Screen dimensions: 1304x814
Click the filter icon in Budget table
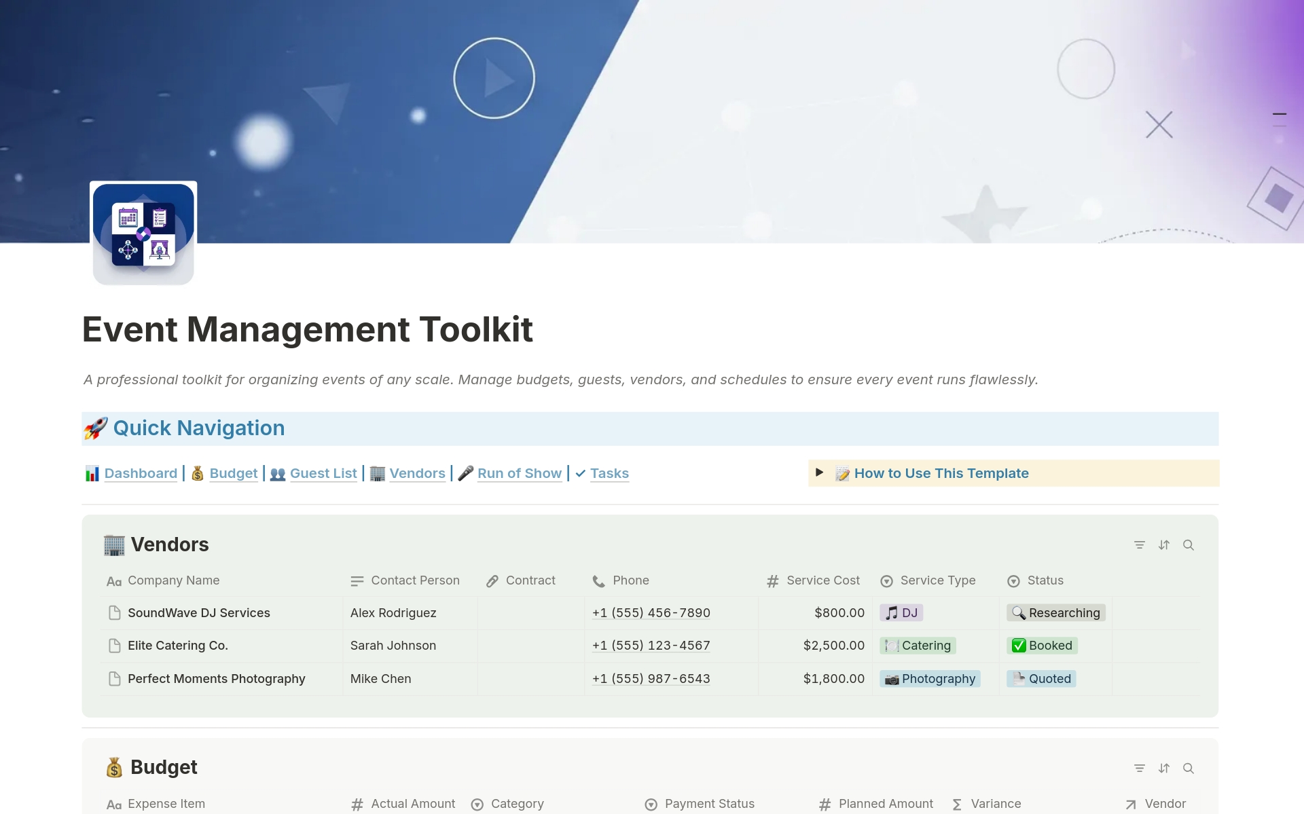click(1140, 769)
